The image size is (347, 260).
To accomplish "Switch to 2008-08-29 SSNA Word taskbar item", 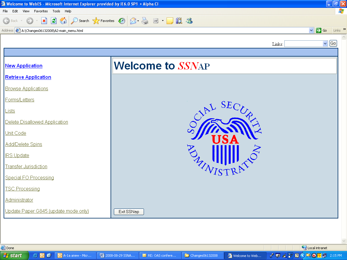I will (118, 255).
